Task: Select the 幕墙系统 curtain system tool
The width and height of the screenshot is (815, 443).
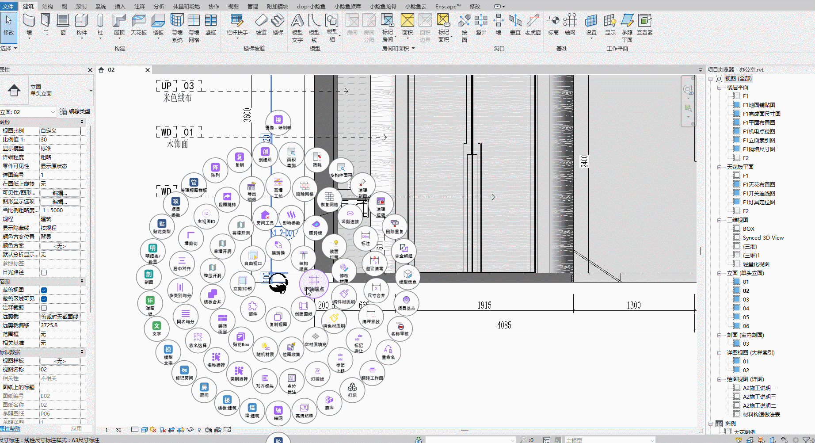Action: click(x=177, y=28)
